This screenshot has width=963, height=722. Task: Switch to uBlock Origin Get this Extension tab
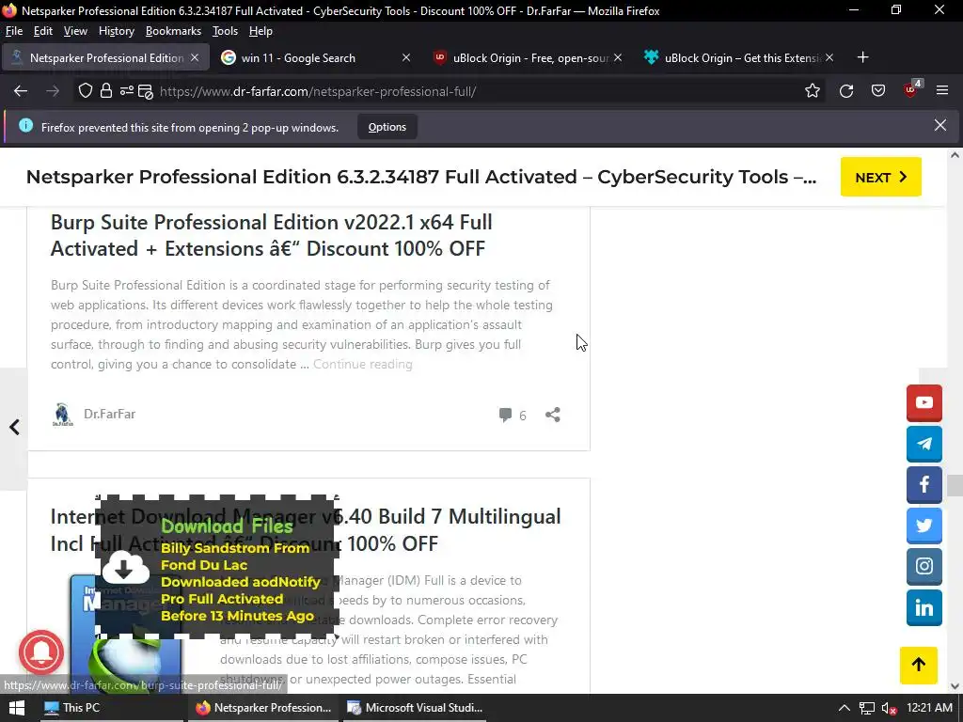739,57
